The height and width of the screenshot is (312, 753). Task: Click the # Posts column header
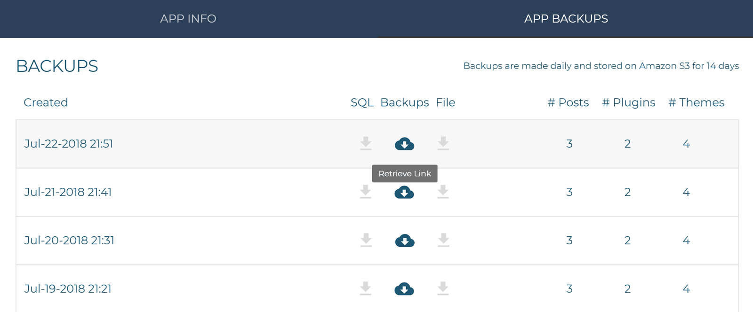(569, 102)
